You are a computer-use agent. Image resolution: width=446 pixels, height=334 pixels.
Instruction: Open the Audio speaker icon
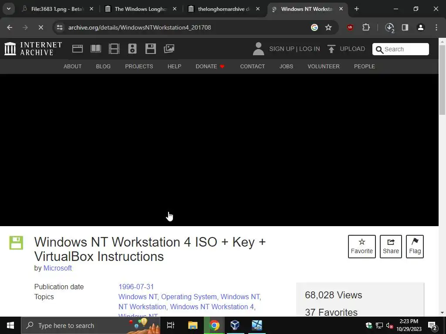pos(132,49)
